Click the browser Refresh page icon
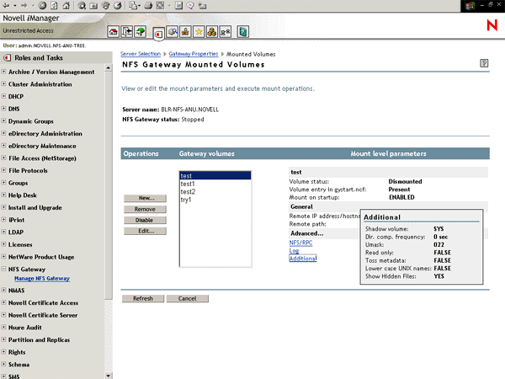 click(54, 6)
